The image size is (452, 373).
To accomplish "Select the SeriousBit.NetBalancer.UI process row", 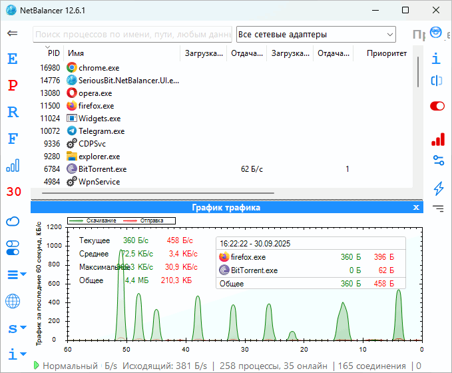I will (222, 81).
